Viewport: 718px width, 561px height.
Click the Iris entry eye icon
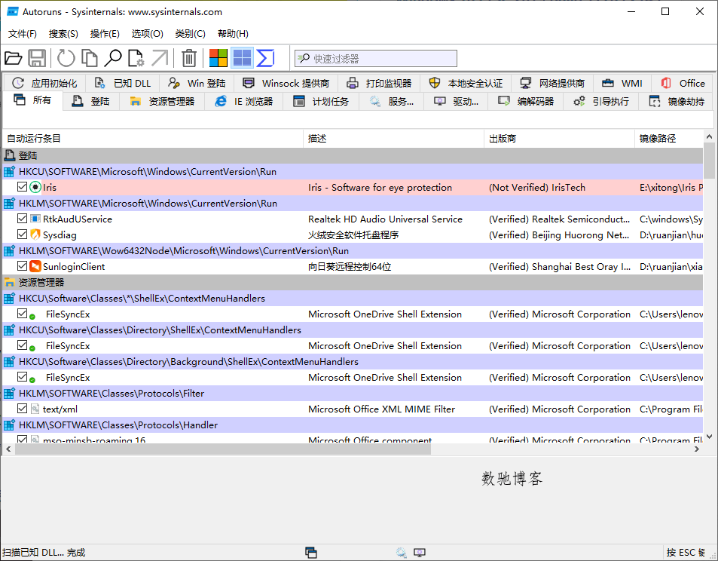point(35,188)
